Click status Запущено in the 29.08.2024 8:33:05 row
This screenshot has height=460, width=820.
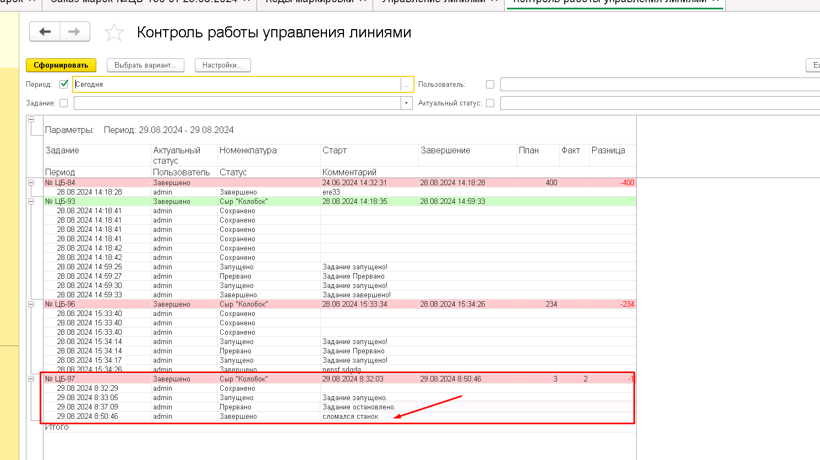[x=237, y=397]
